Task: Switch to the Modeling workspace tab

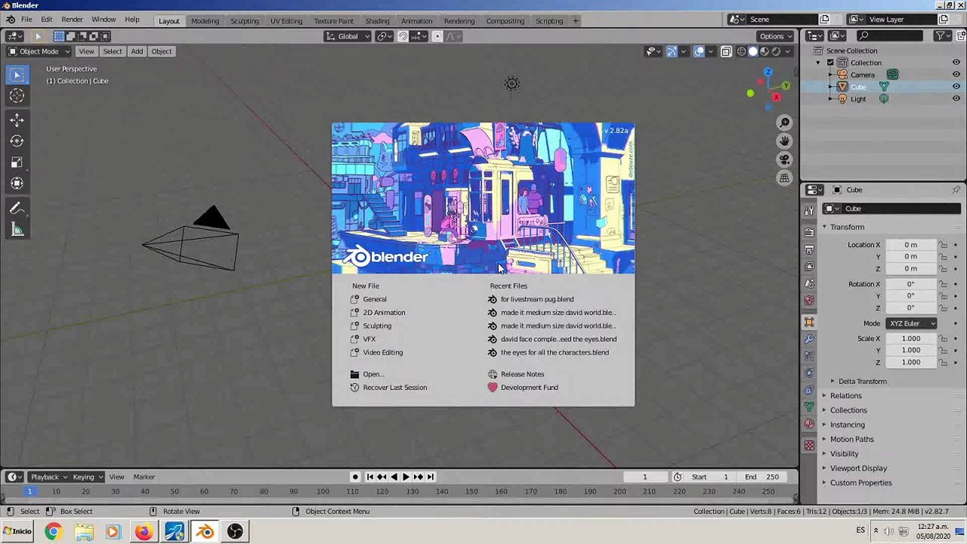Action: click(205, 20)
